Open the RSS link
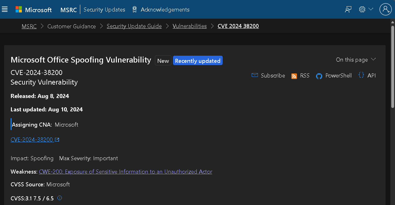The width and height of the screenshot is (395, 205). tap(305, 76)
